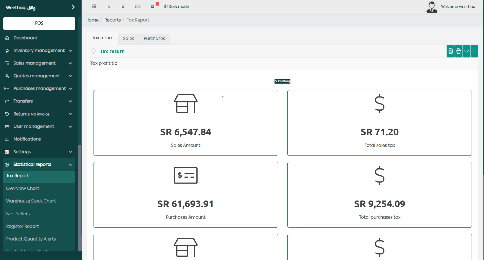Screen dimensions: 484x260
Task: Expand the Settings submenu
Action: pyautogui.click(x=70, y=152)
